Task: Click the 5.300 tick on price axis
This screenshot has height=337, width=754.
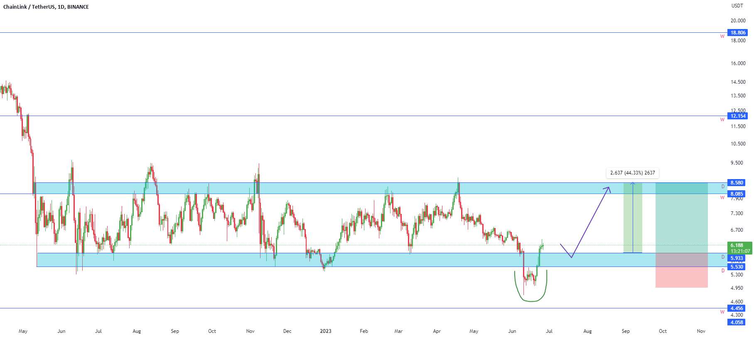Action: tap(737, 275)
